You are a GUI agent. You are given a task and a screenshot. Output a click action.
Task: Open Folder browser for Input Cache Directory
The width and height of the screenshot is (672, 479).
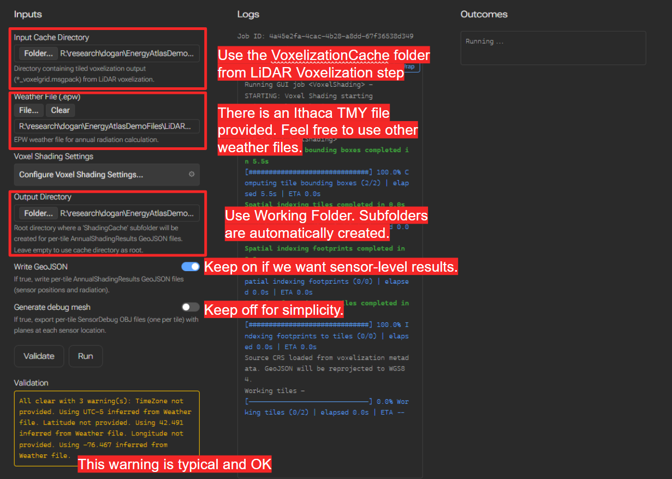[38, 53]
